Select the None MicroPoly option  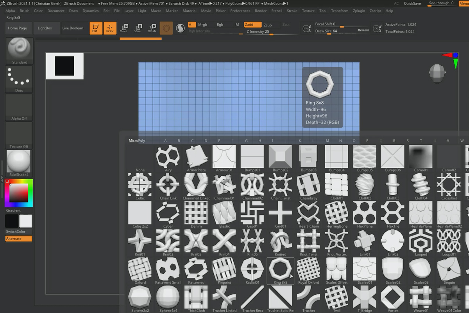[140, 158]
